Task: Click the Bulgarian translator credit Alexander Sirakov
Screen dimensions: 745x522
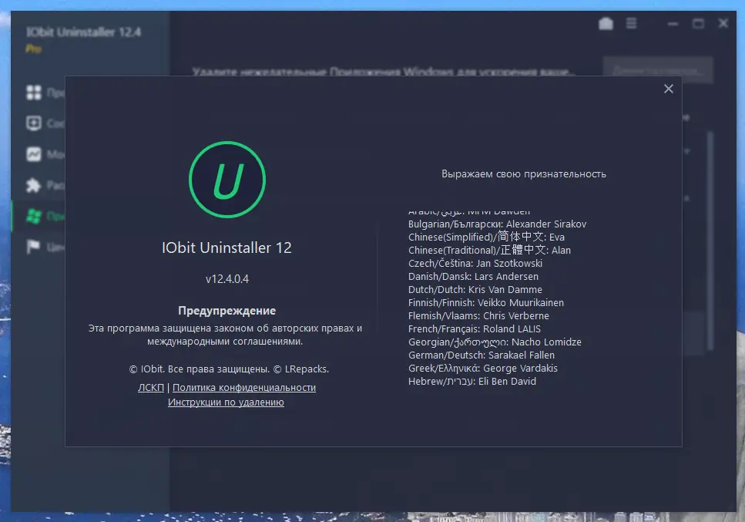Action: click(x=497, y=224)
